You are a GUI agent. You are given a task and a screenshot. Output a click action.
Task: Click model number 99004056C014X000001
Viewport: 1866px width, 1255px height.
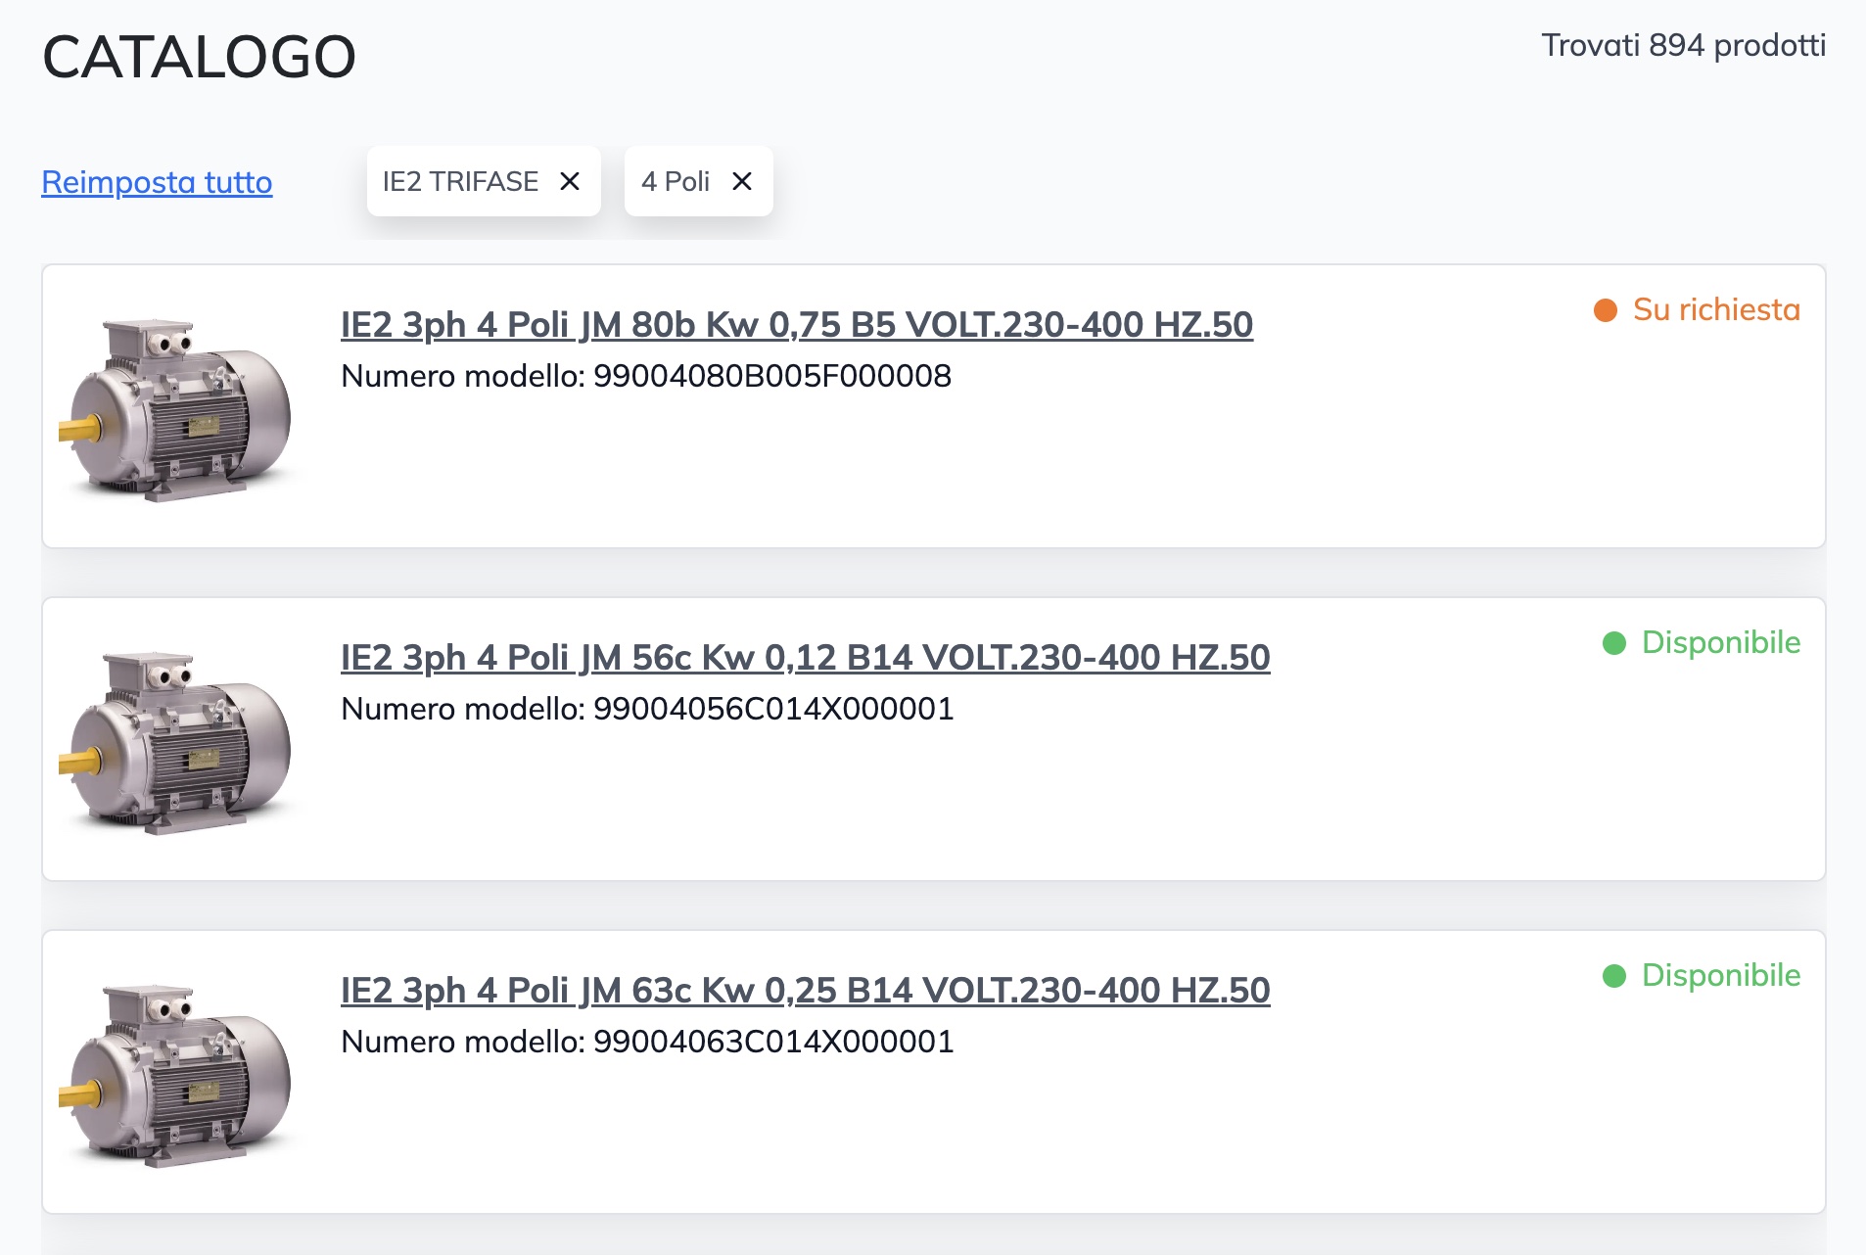773,709
